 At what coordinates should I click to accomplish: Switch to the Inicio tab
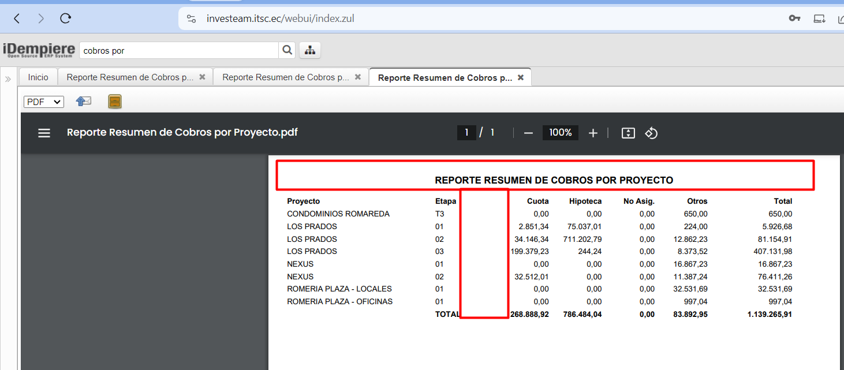[x=38, y=77]
